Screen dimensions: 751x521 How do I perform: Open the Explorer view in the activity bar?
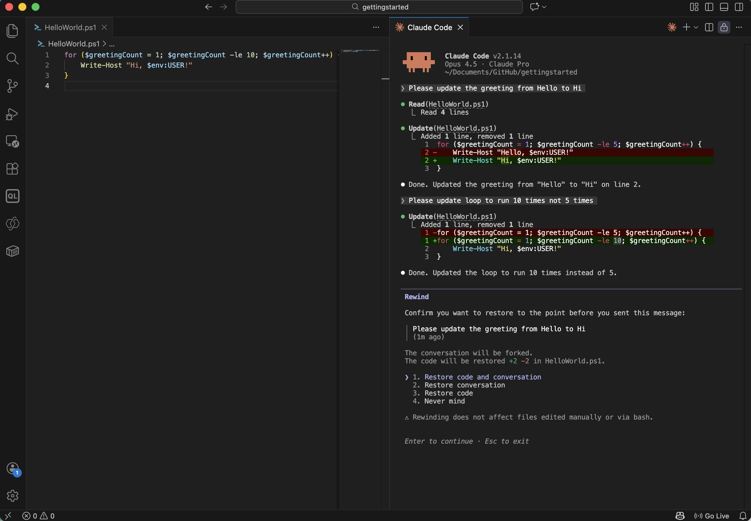tap(13, 31)
